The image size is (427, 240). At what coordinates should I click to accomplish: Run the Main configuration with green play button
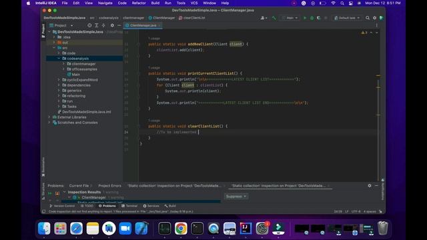click(305, 18)
